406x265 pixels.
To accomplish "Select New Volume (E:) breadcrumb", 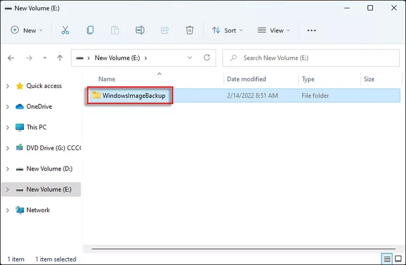I will point(117,58).
